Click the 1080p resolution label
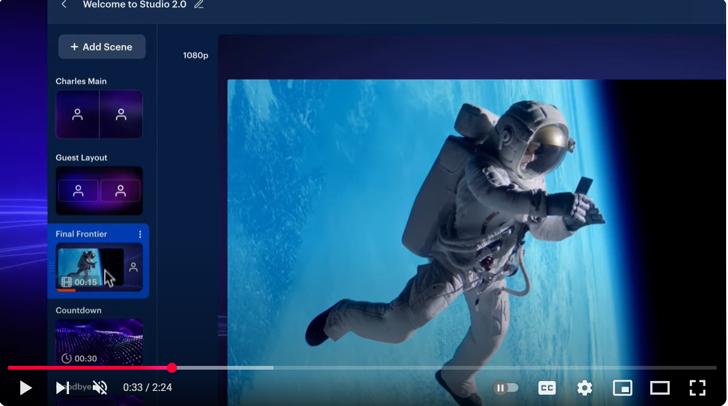The image size is (728, 406). [x=196, y=55]
